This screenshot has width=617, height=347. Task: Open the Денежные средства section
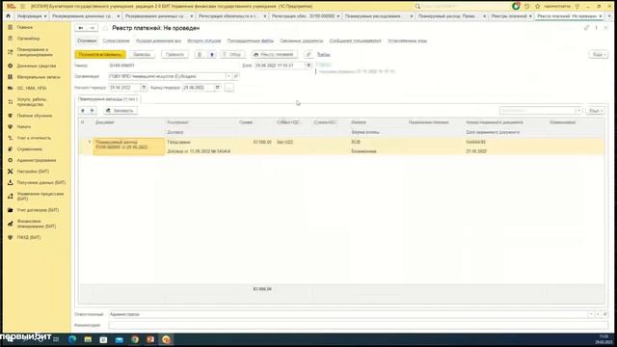[x=36, y=66]
